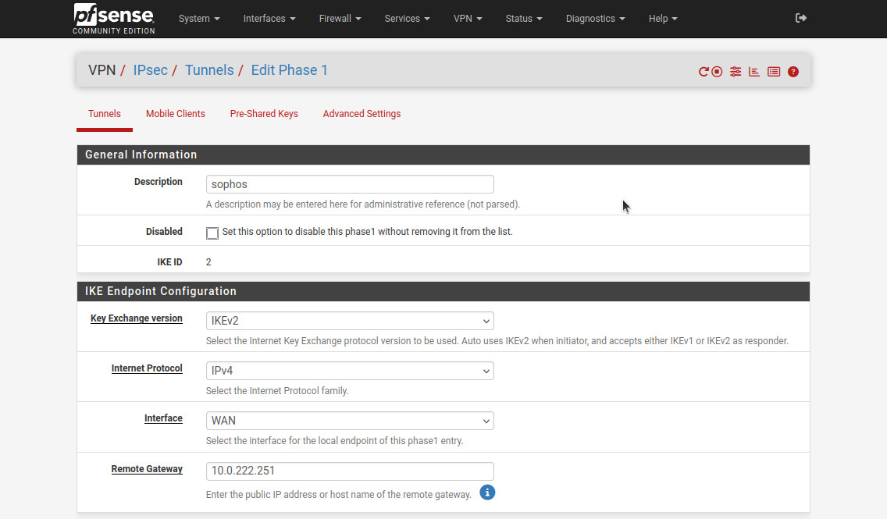Click the red help question mark icon
The image size is (887, 519).
pos(793,72)
